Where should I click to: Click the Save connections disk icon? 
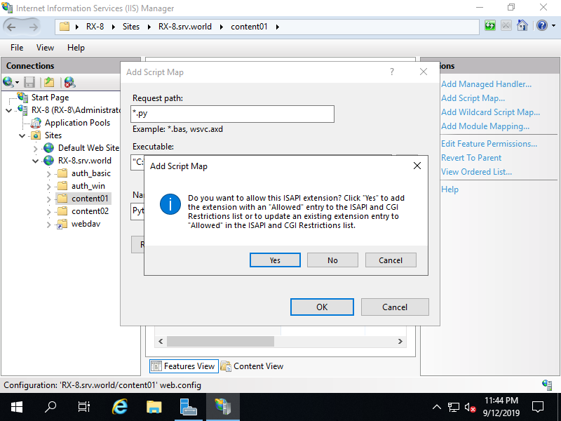point(29,82)
